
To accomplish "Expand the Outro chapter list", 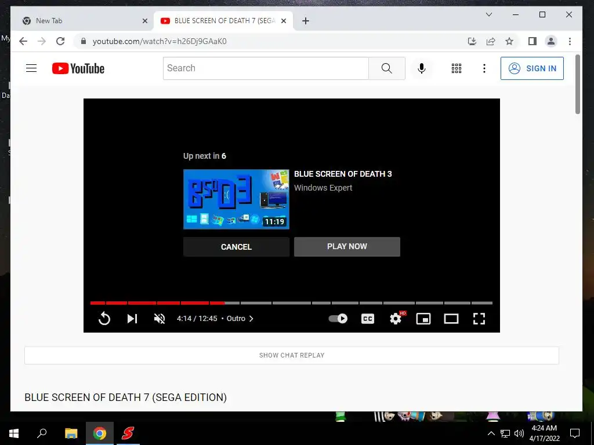I will [240, 319].
